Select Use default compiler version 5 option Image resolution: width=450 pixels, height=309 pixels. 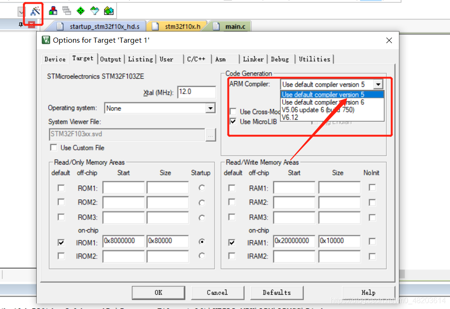click(x=332, y=95)
